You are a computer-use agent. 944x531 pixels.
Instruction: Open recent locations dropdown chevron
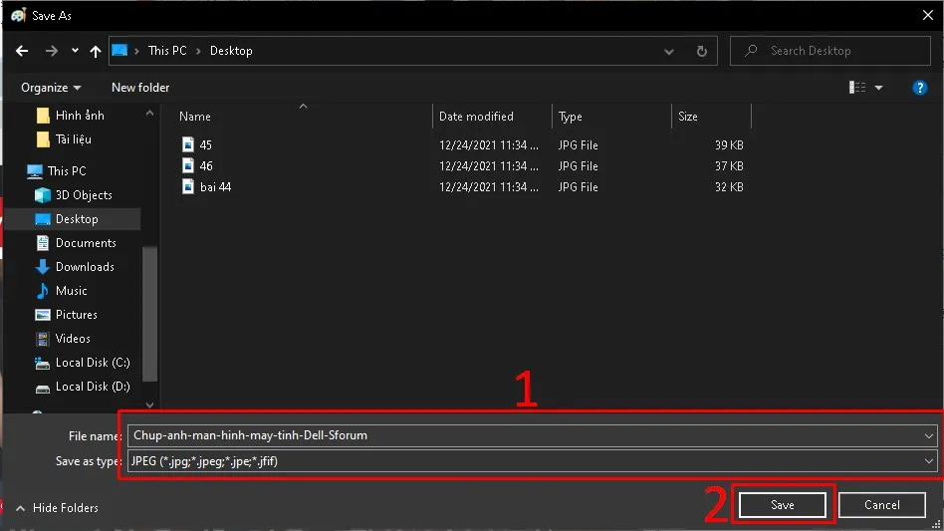click(x=76, y=51)
